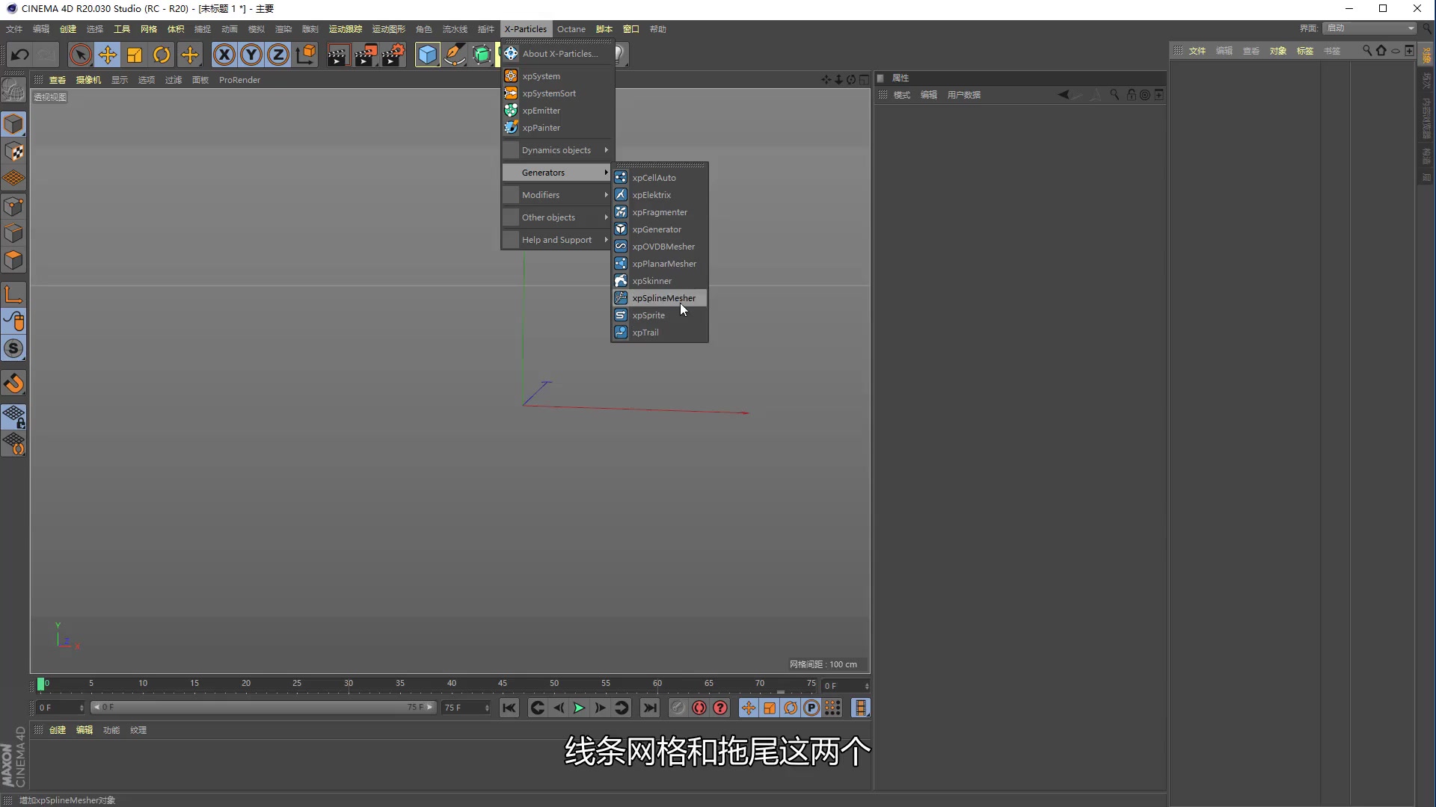The height and width of the screenshot is (807, 1436).
Task: Select the Live Selection tool
Action: (x=80, y=54)
